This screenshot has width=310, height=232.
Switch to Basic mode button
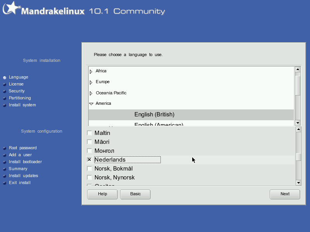pyautogui.click(x=135, y=194)
